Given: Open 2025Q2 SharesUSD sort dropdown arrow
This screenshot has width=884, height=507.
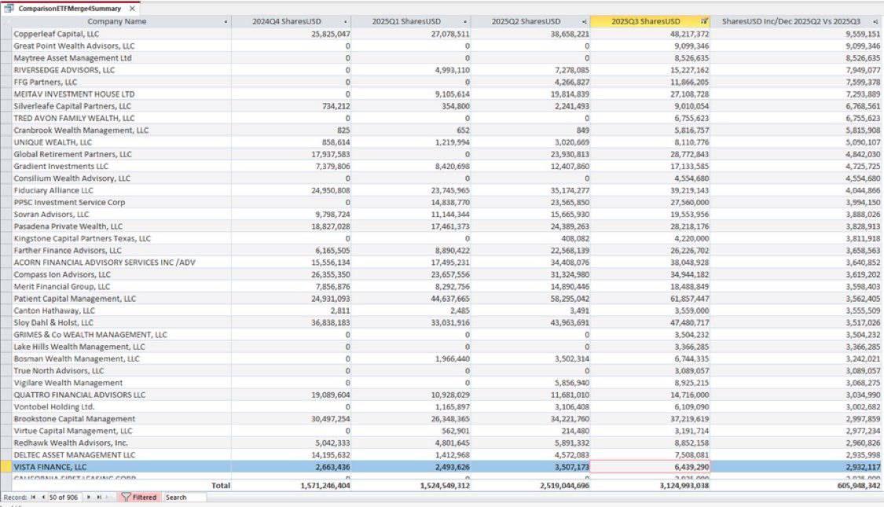Looking at the screenshot, I should [584, 22].
